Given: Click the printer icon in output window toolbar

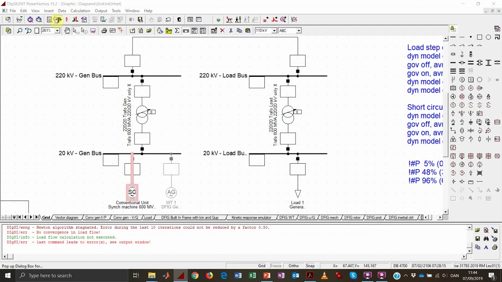Looking at the screenshot, I should pos(495,247).
